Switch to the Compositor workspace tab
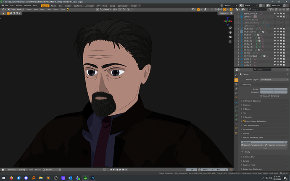Image resolution: width=290 pixels, height=181 pixels. pos(123,6)
